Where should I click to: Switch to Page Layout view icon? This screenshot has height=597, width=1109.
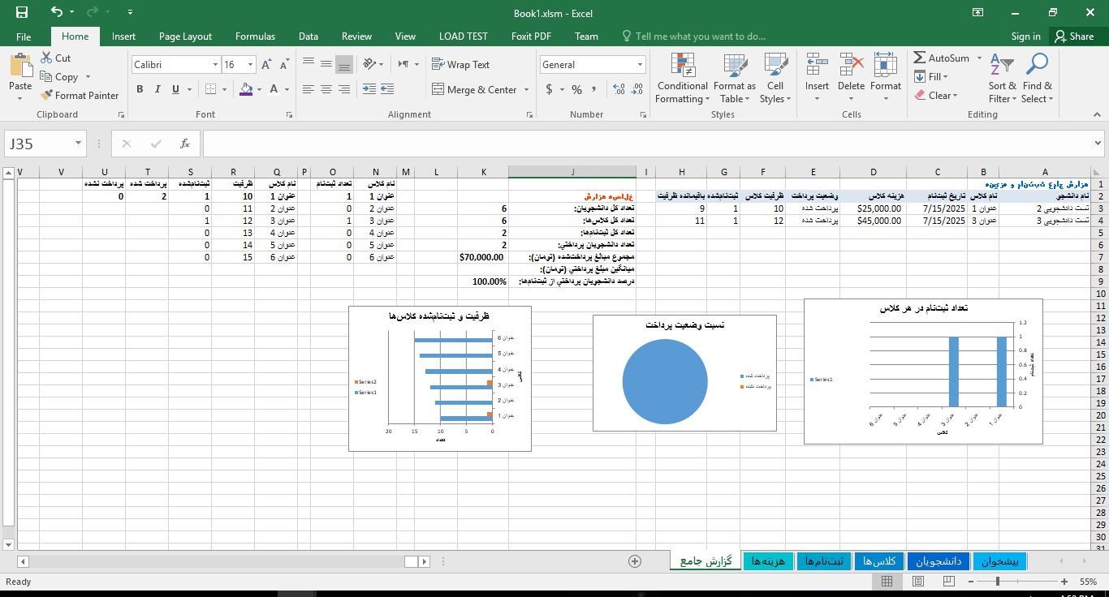[x=917, y=582]
